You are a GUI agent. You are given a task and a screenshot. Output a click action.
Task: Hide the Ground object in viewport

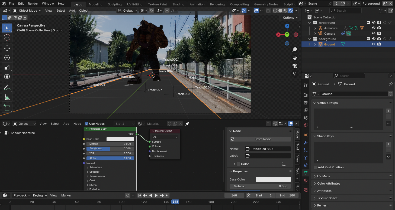coord(374,44)
